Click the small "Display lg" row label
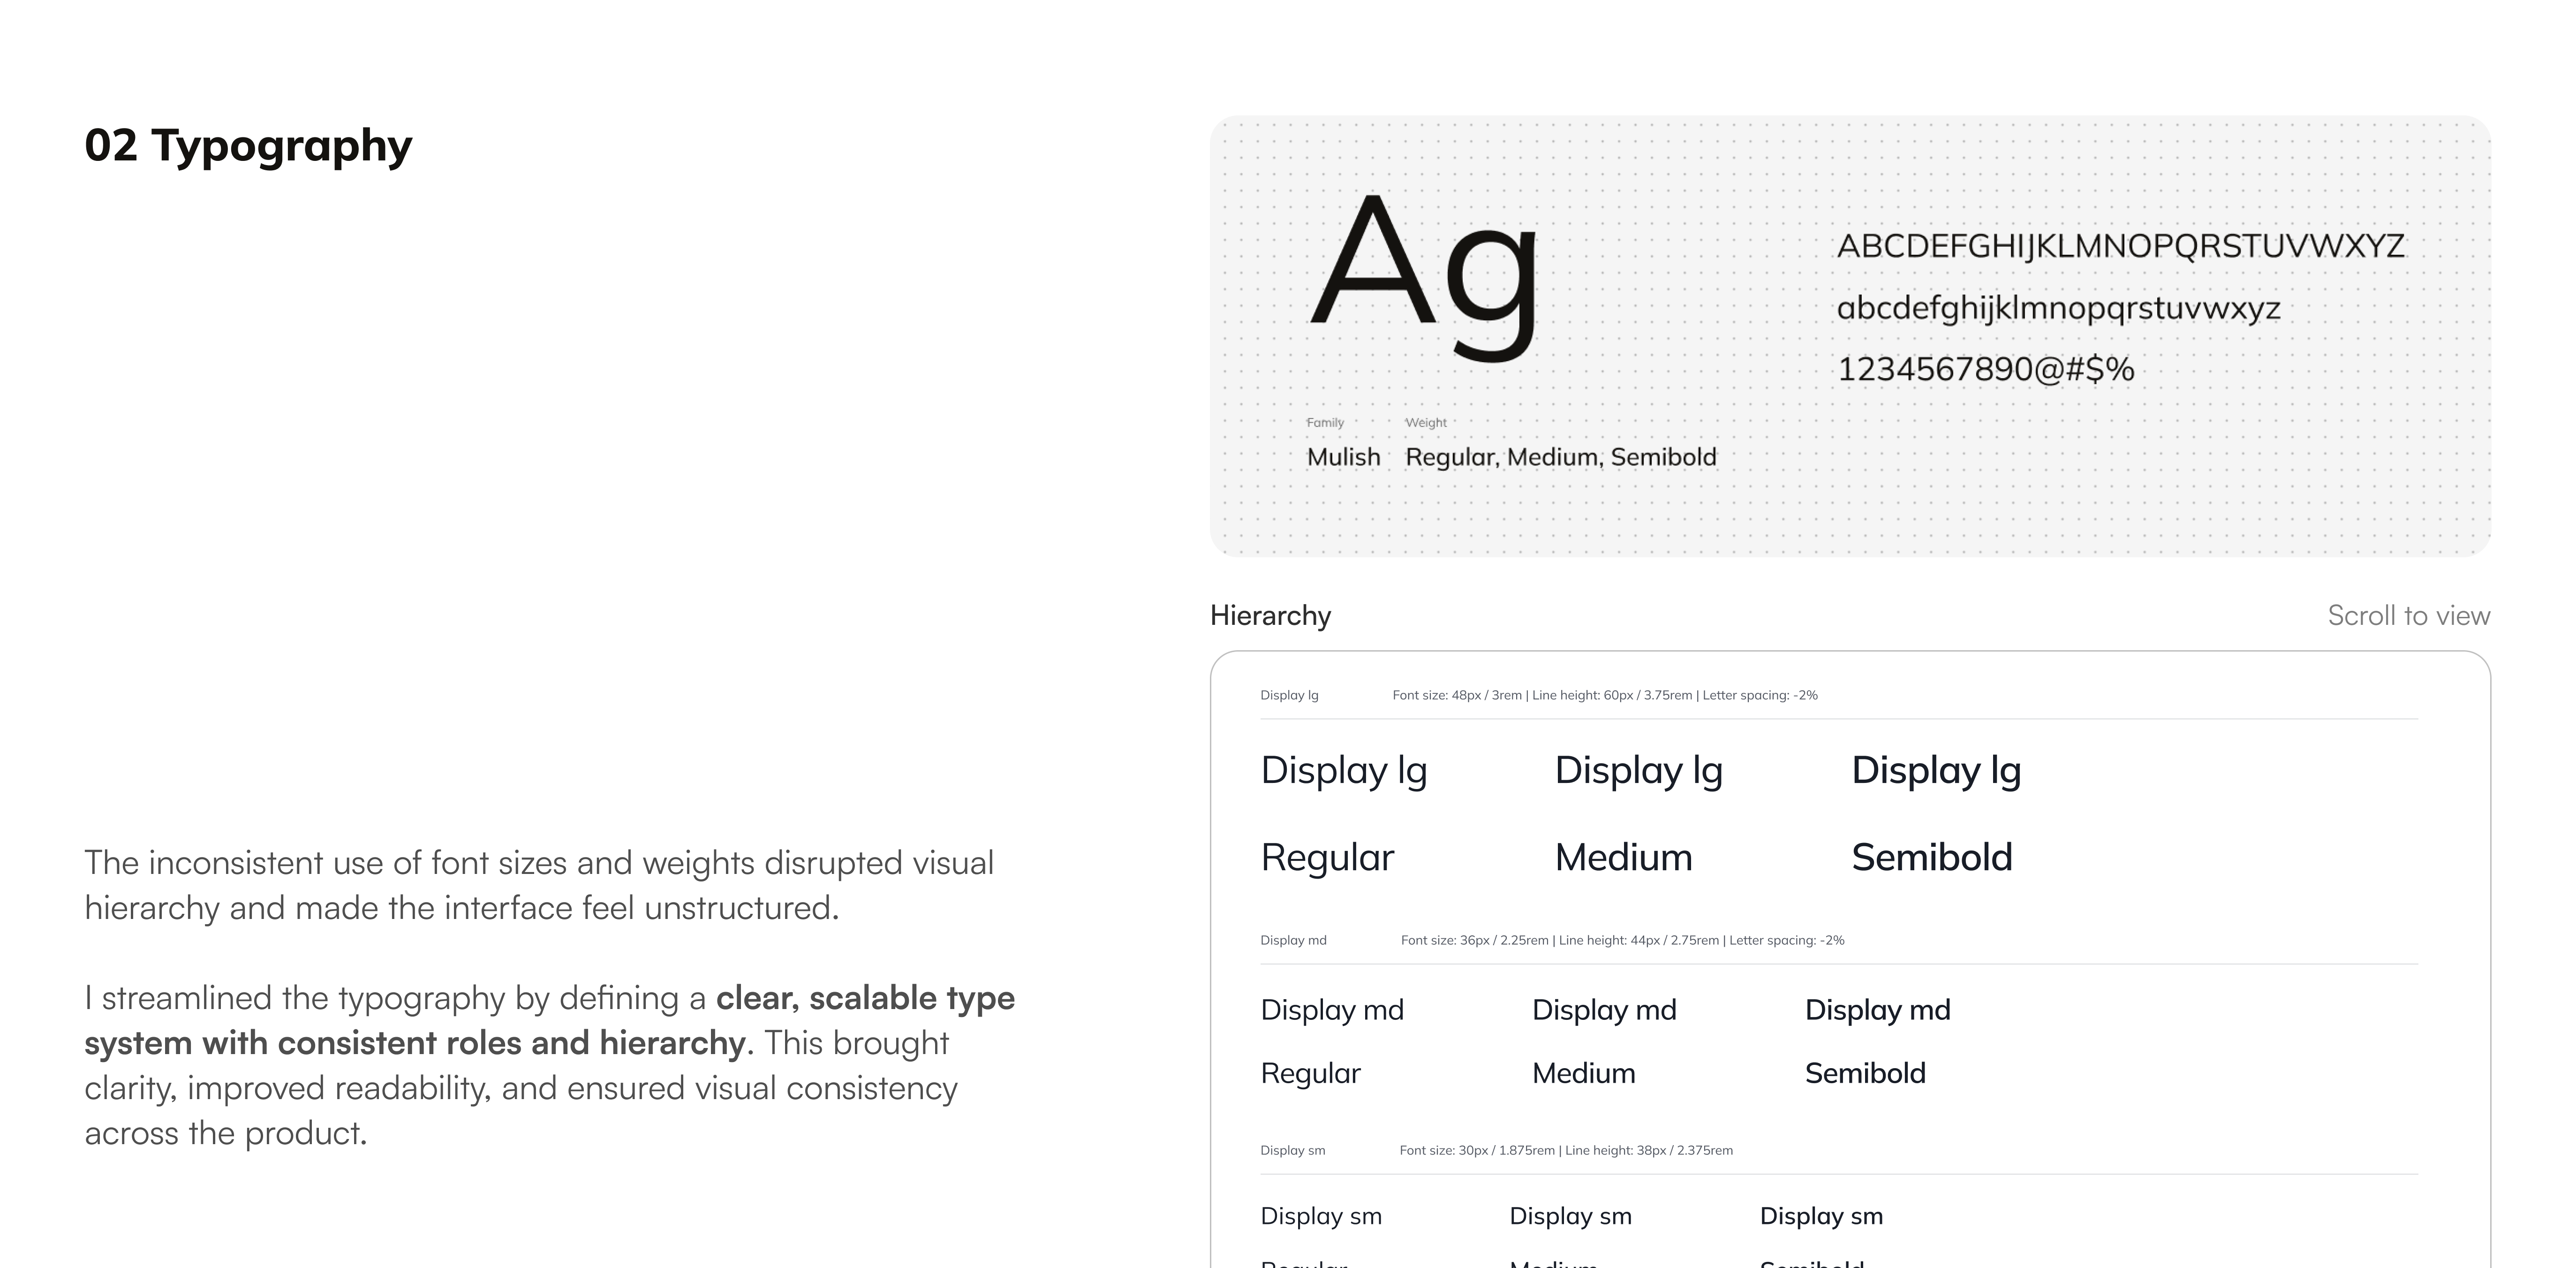 [x=1289, y=695]
